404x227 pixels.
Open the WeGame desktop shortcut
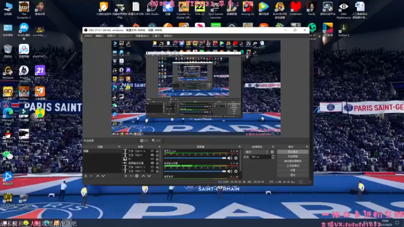[x=8, y=72]
